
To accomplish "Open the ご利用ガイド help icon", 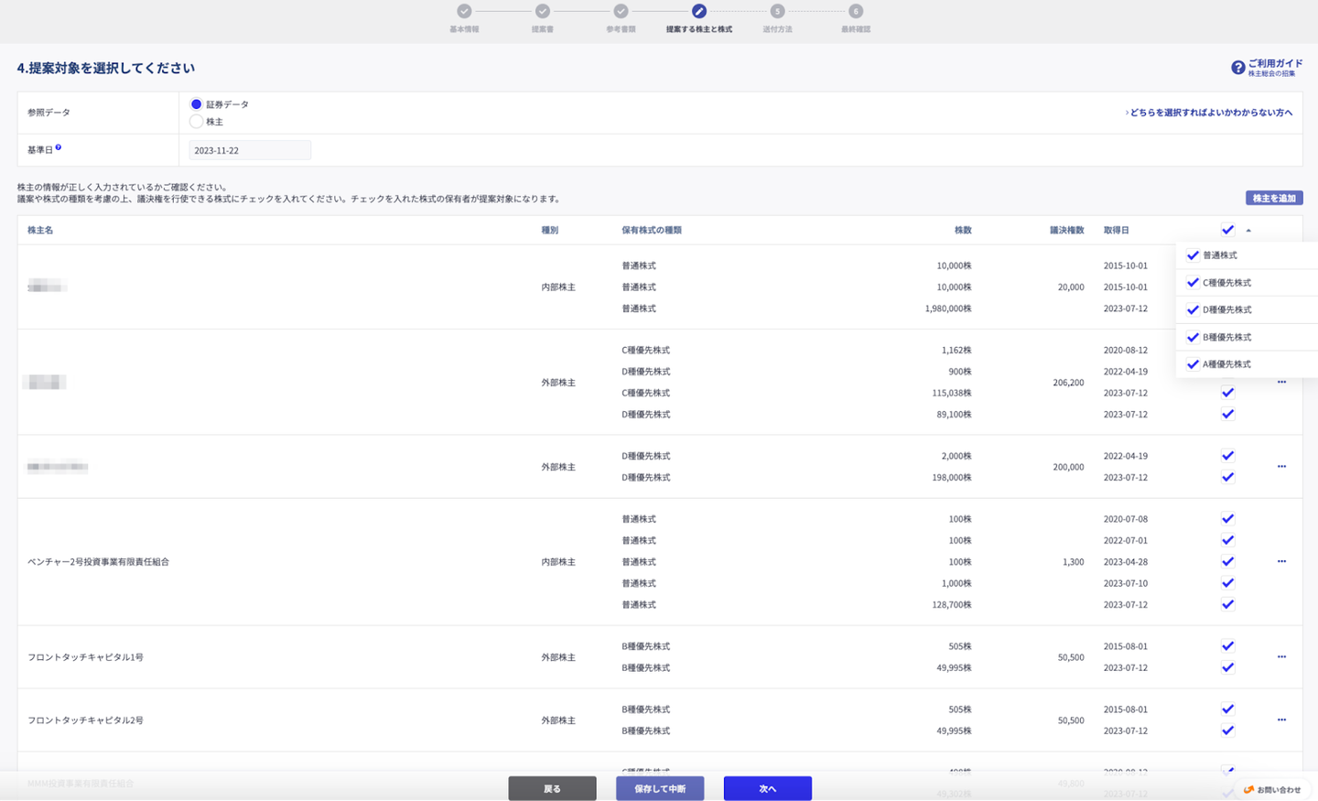I will coord(1237,68).
